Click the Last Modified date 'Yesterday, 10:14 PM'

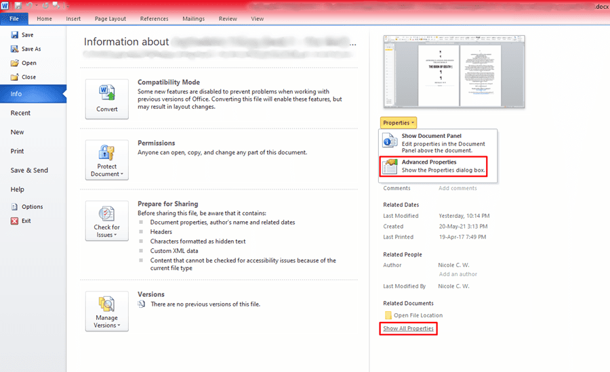click(x=464, y=216)
